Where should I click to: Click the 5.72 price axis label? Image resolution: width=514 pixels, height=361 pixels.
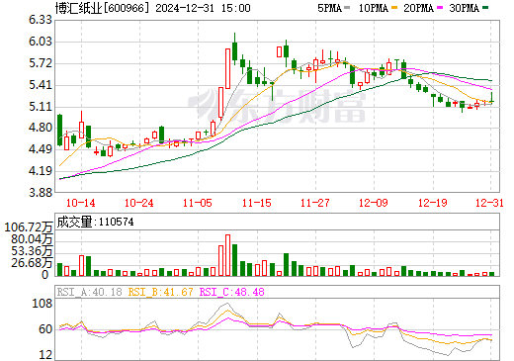click(41, 63)
